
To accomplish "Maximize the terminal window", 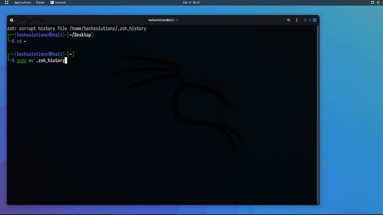I will pos(310,20).
